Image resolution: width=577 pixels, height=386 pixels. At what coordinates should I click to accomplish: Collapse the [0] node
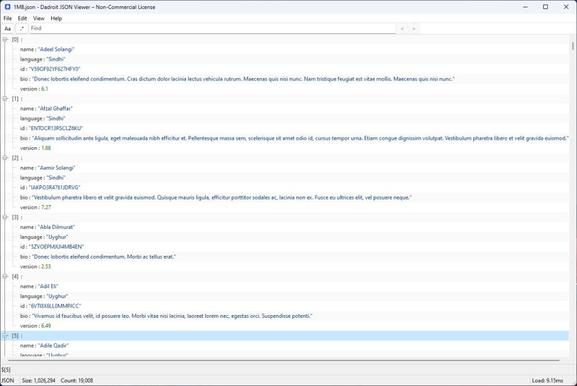pos(5,39)
